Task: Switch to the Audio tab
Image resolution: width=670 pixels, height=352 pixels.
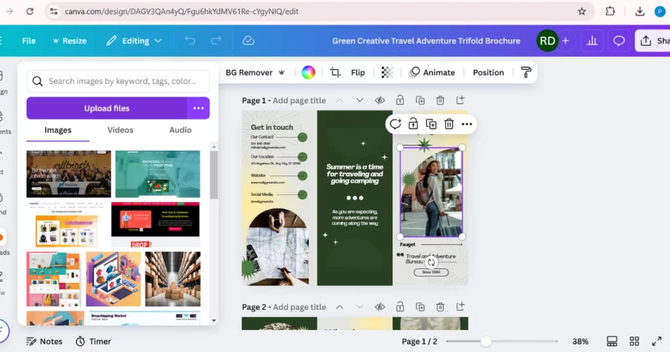Action: point(180,130)
